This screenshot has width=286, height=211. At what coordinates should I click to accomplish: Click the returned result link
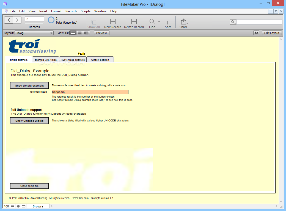tap(38, 92)
